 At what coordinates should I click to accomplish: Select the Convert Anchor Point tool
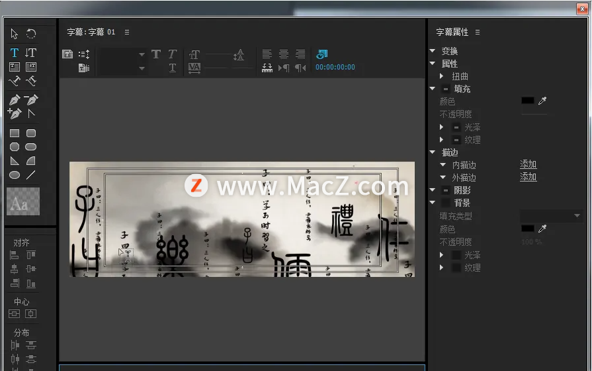pos(31,113)
